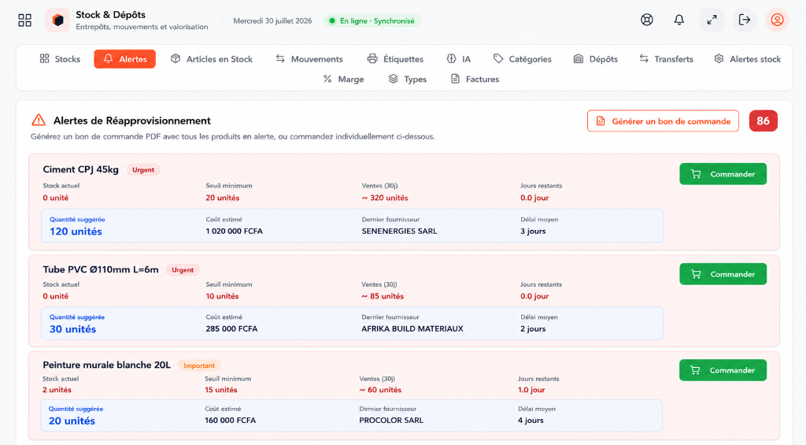
Task: Order Tube PVC Ø110mm with Commander
Action: coord(723,274)
